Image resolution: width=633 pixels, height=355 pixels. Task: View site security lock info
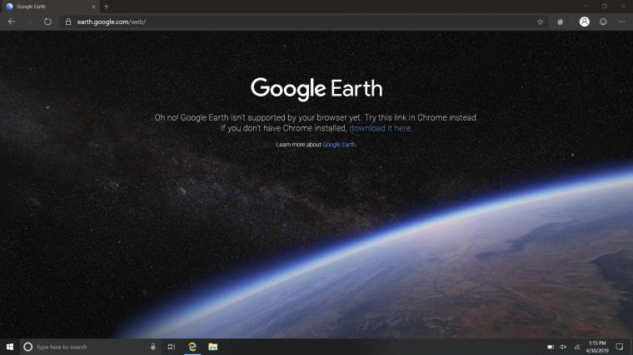68,22
